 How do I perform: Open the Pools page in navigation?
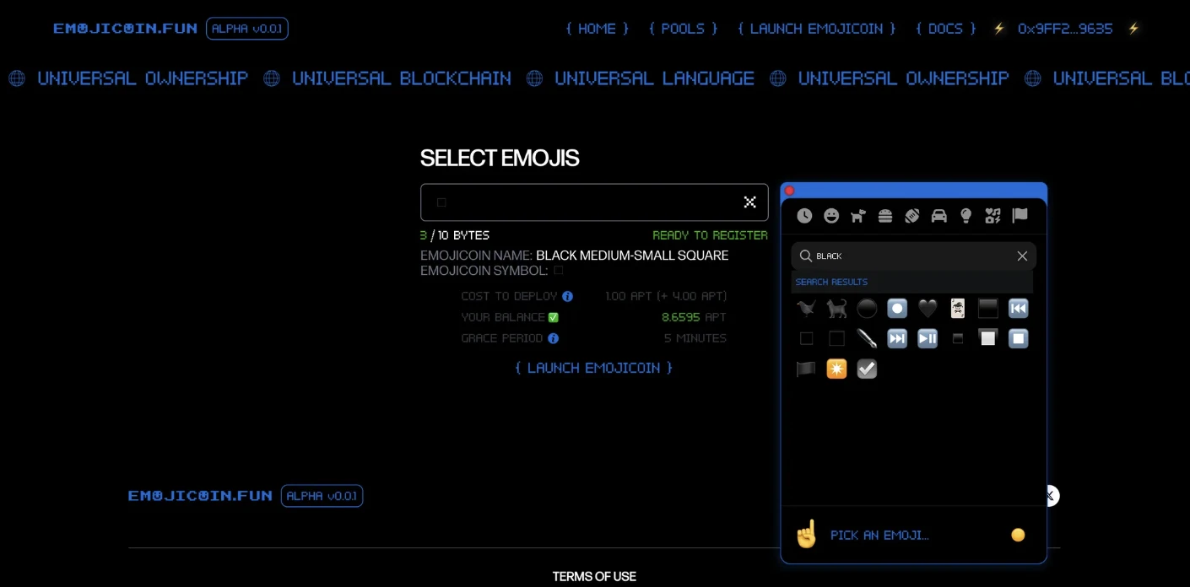pyautogui.click(x=683, y=29)
